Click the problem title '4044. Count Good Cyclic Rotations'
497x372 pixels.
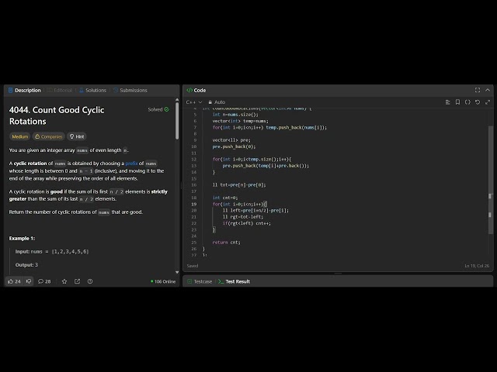(x=57, y=115)
